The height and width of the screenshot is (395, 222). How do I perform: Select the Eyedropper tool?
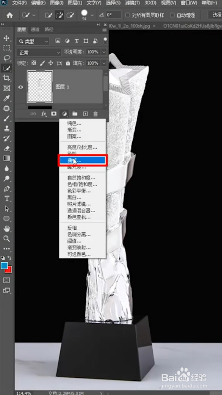(7, 98)
